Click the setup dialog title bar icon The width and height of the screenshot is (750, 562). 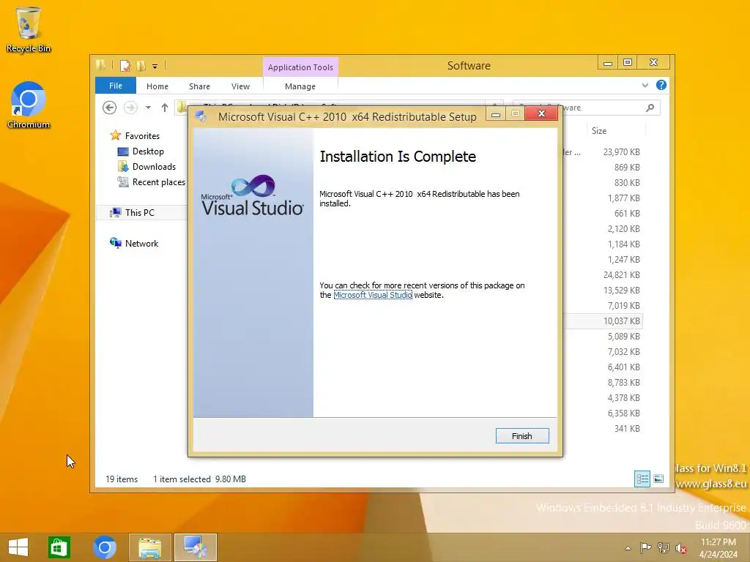point(201,116)
